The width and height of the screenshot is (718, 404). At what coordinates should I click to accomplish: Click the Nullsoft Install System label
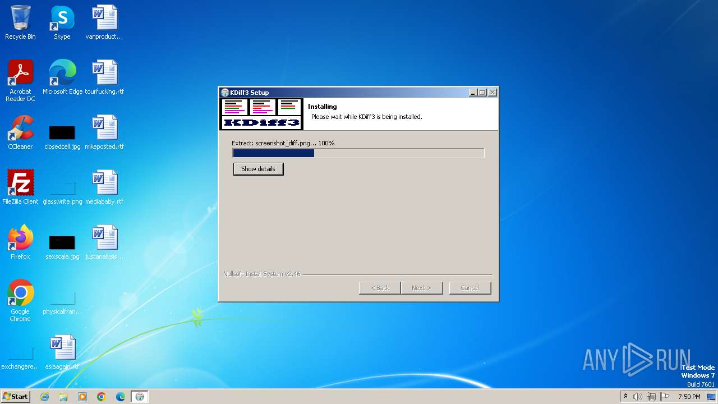[x=261, y=274]
